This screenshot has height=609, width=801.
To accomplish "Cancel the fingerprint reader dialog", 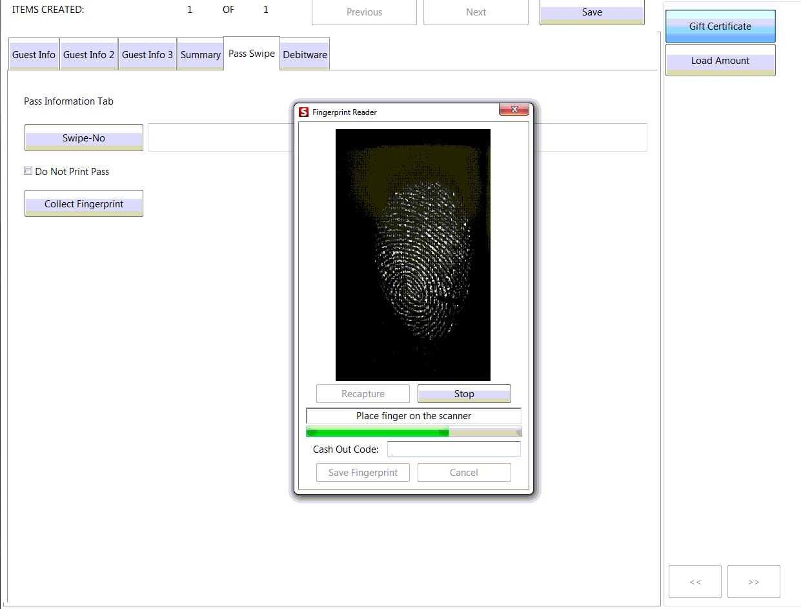I will pos(463,472).
